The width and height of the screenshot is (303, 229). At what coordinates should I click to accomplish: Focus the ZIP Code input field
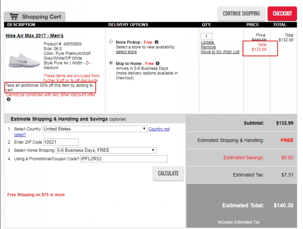pos(61,142)
